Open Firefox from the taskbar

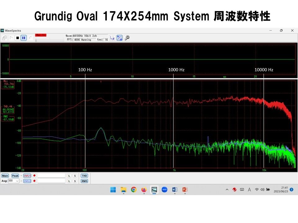point(144,190)
